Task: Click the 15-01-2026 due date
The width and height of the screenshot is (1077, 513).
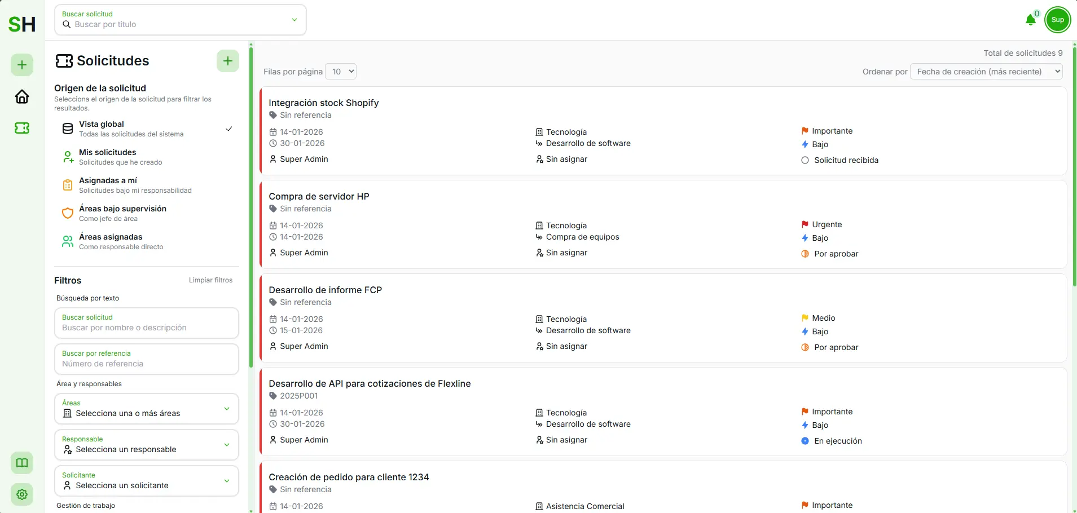Action: pyautogui.click(x=301, y=330)
